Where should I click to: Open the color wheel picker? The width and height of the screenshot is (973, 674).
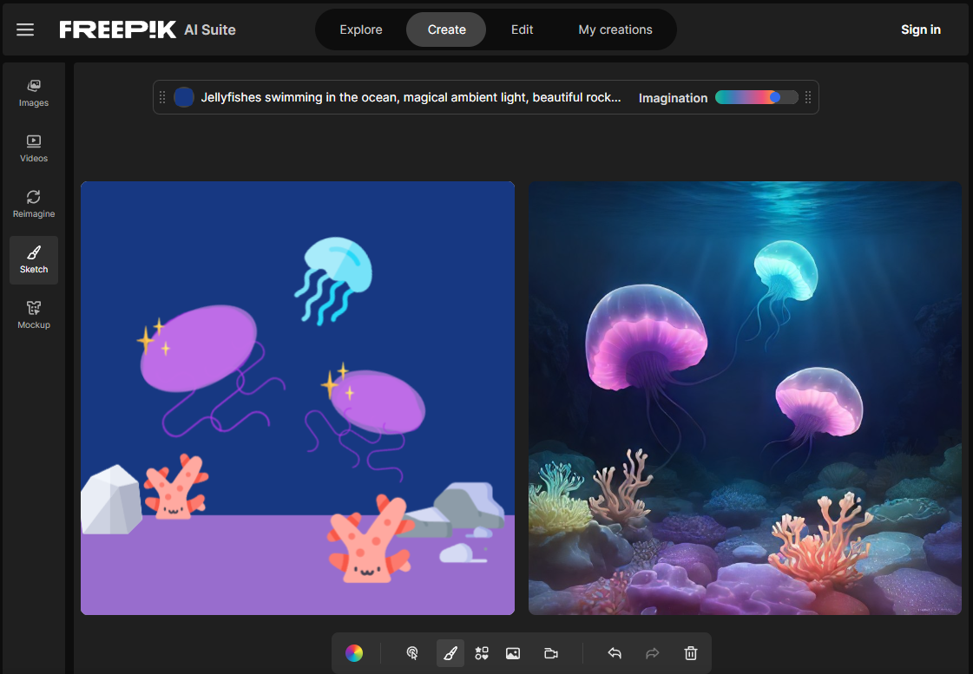click(x=353, y=653)
